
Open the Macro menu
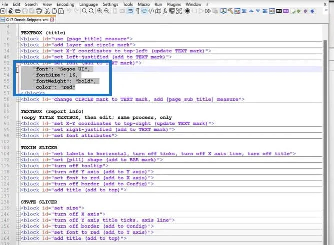tap(144, 4)
